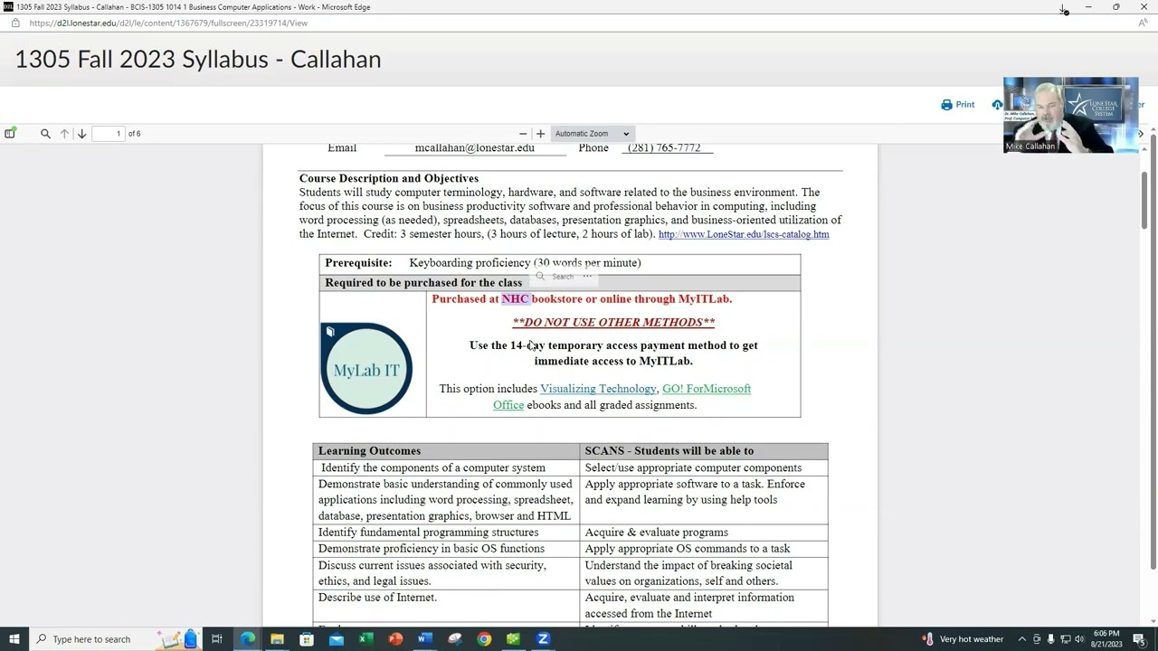Open Google Chrome from the taskbar
The width and height of the screenshot is (1158, 651).
pos(484,639)
